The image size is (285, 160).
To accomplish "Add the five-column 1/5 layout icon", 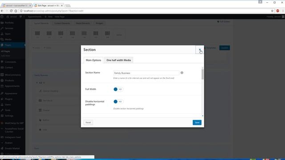I will (x=84, y=34).
